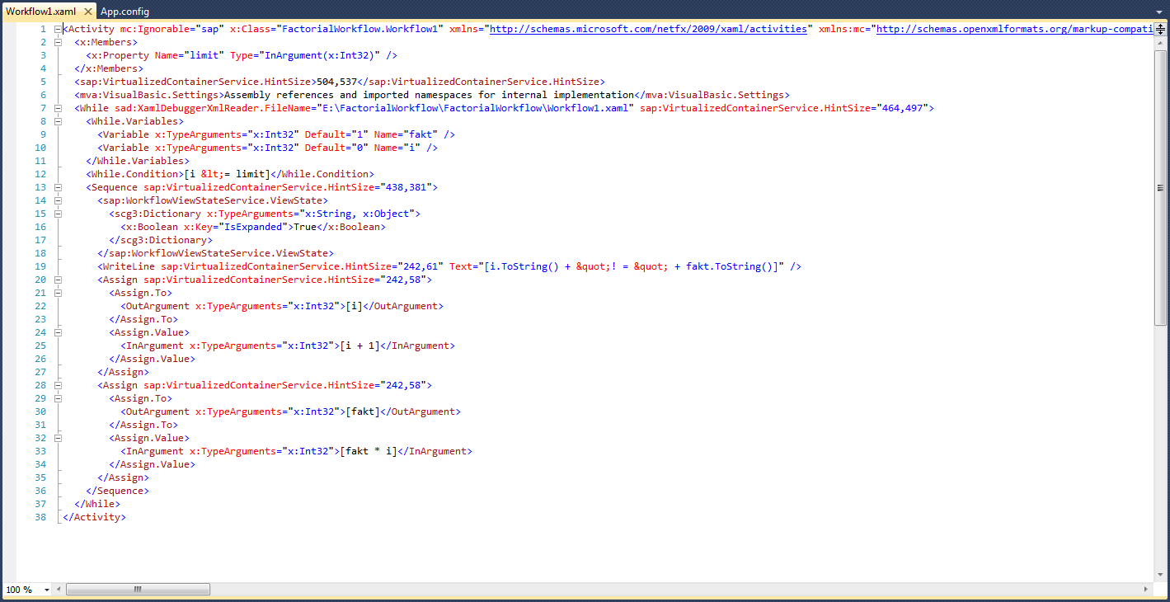Click the OutArgument [fakt] on line 30

tap(290, 412)
